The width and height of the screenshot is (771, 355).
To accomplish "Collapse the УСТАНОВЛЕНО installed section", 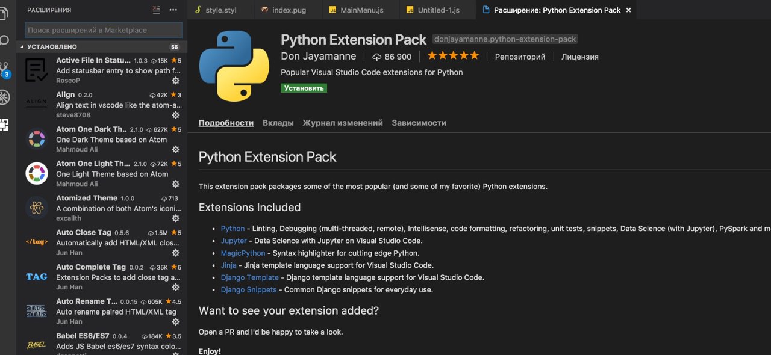I will click(22, 46).
